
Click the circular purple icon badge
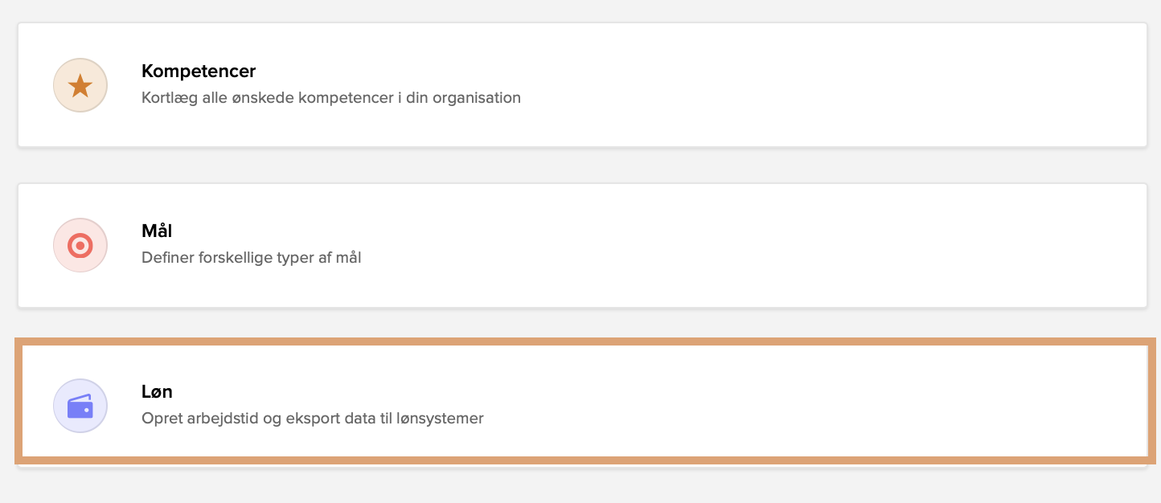pos(80,406)
